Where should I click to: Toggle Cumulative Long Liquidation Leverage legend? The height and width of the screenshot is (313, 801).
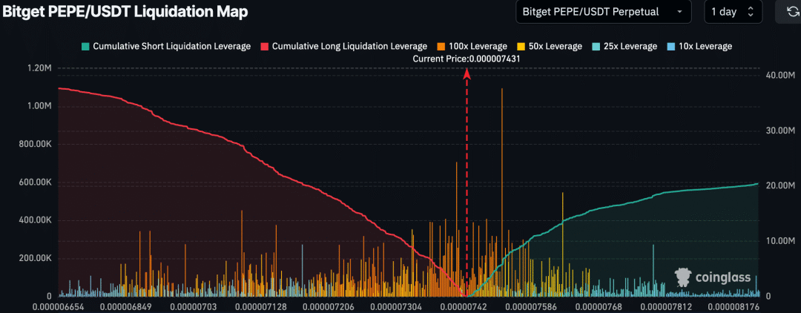coord(343,47)
